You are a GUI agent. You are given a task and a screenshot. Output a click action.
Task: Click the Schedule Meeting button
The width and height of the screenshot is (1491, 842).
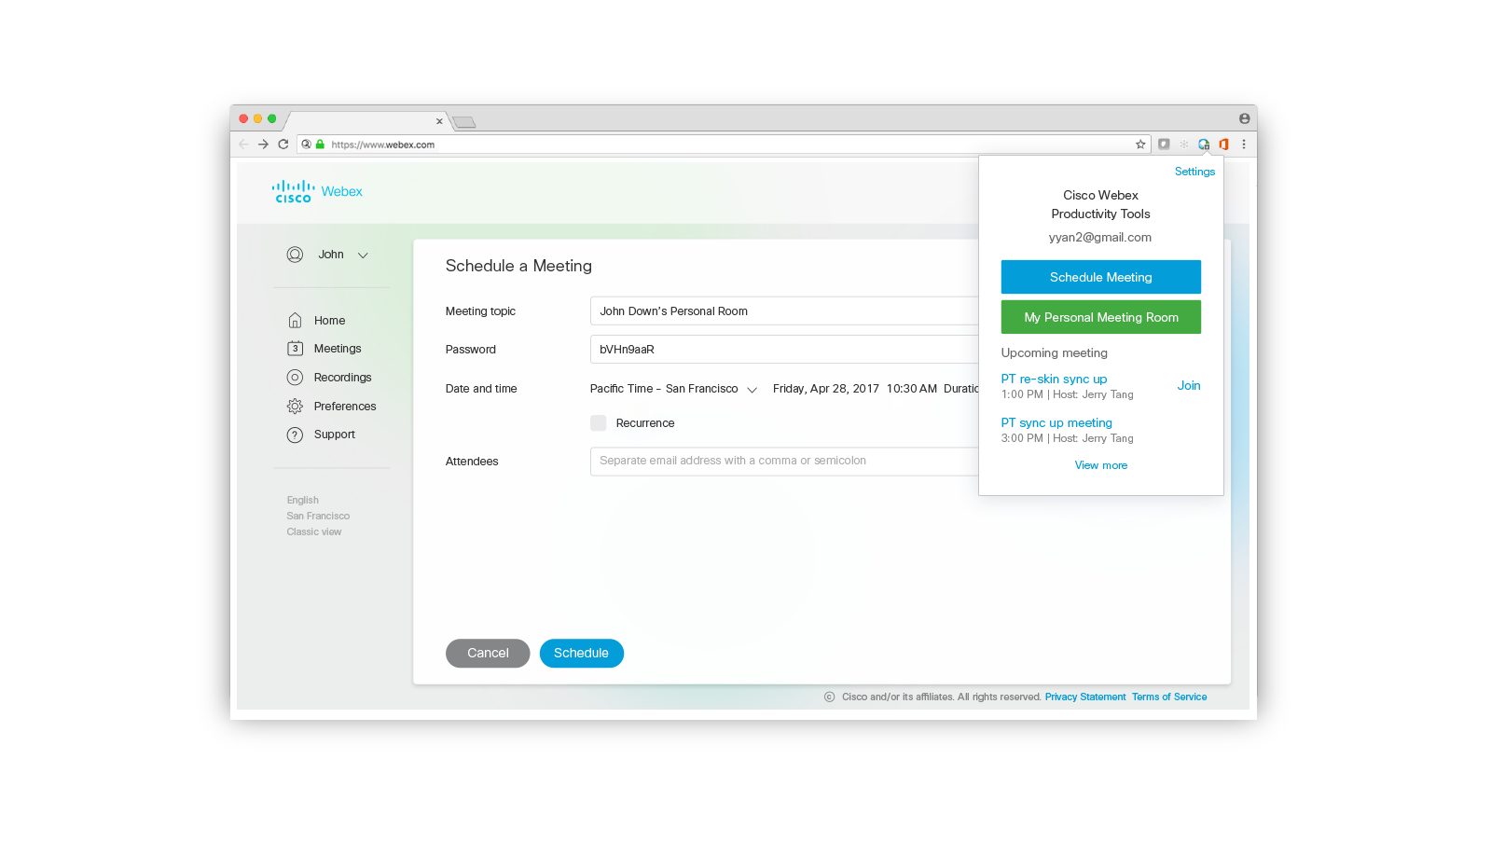(x=1101, y=277)
